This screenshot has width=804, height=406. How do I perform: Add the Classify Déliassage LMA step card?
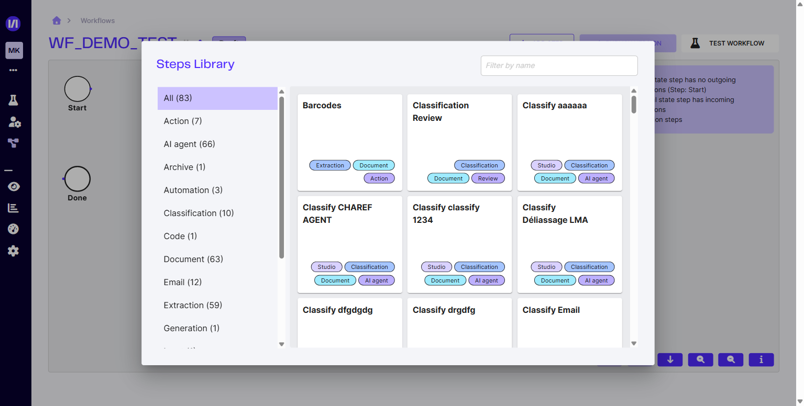[x=570, y=244]
